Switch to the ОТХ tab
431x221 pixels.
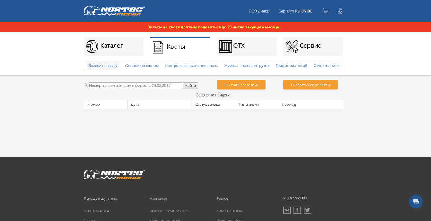click(246, 46)
